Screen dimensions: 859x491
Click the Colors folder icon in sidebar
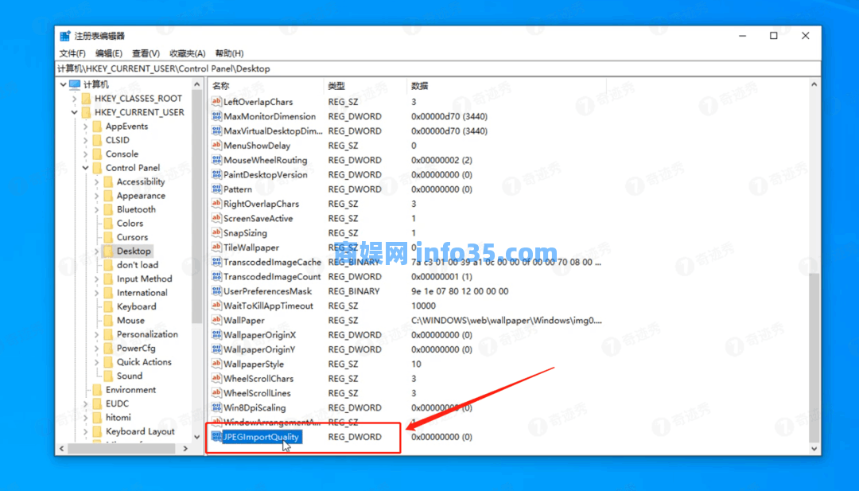(110, 223)
